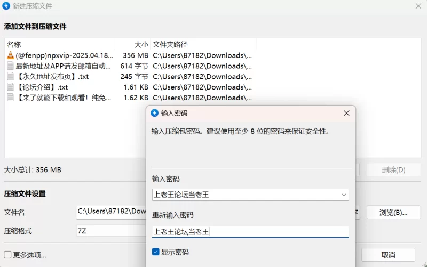Open the 输入密码 combo box dropdown arrow
The height and width of the screenshot is (267, 427).
[x=344, y=195]
